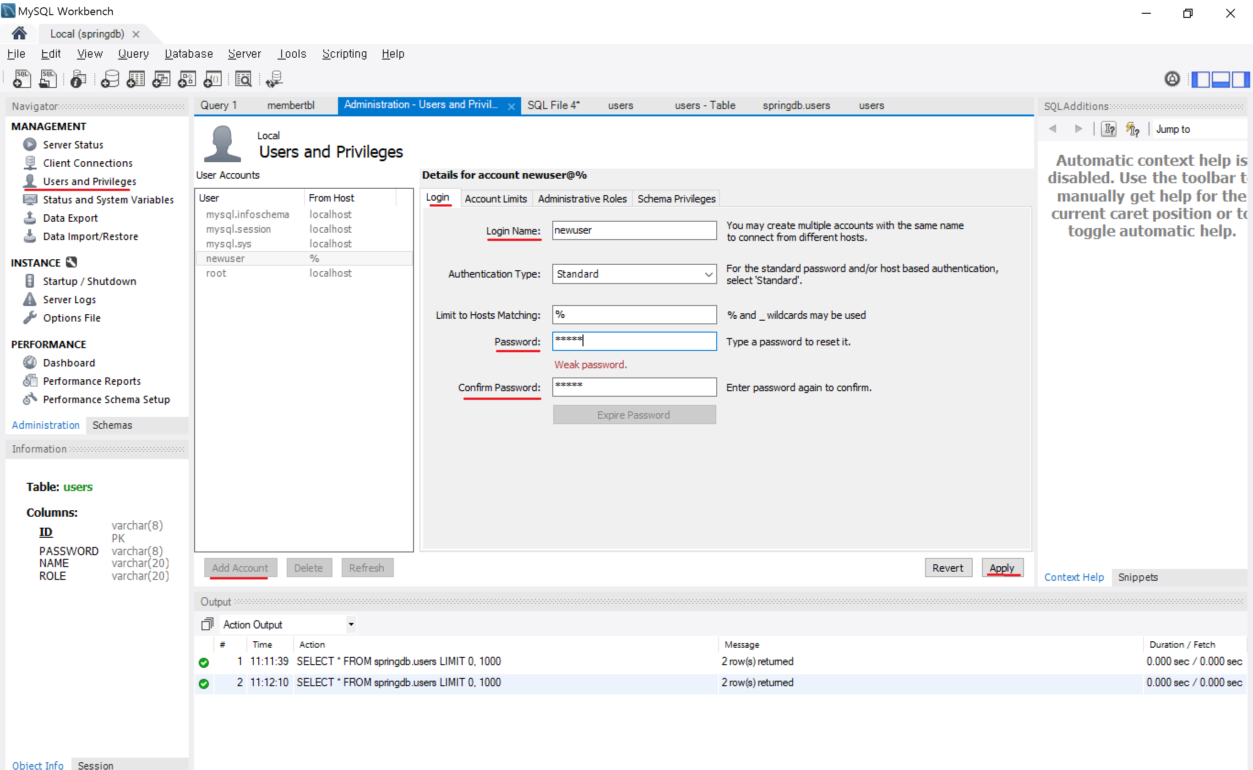Go to Workbench home screen icon
Screen dimensions: 1253x770
coord(19,33)
